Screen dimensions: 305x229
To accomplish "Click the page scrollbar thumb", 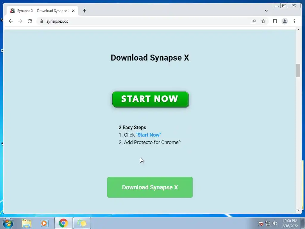I will click(x=298, y=70).
